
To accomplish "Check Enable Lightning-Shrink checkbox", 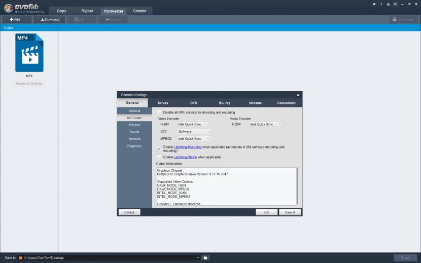I will click(159, 157).
